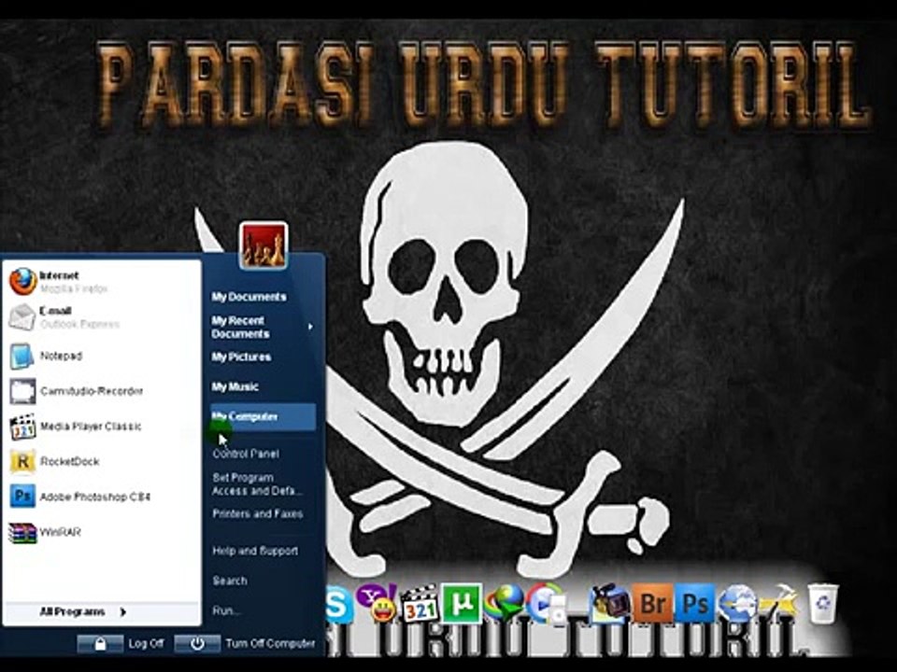
Task: Open Set Program Access and Defaults
Action: tap(257, 484)
